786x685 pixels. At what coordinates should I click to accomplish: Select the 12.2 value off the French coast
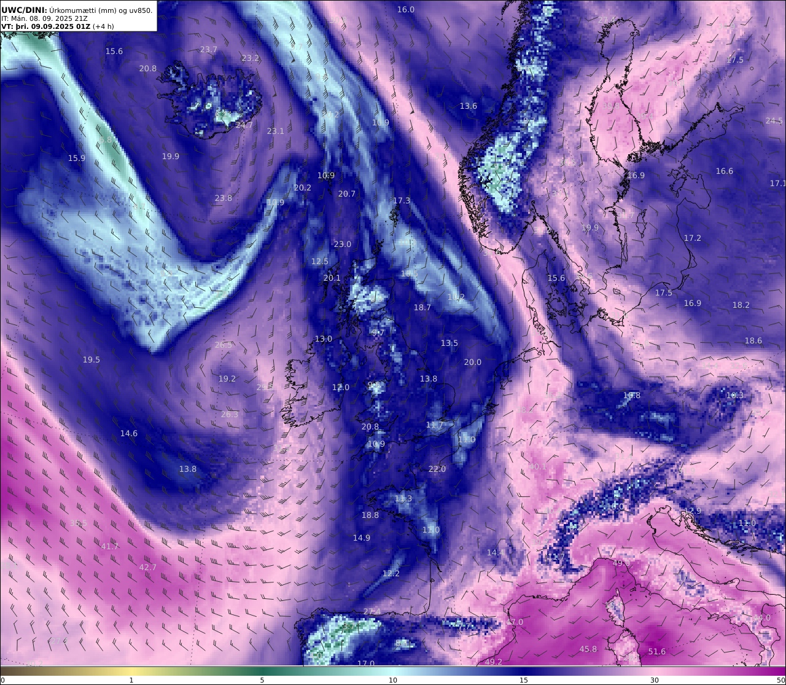391,573
